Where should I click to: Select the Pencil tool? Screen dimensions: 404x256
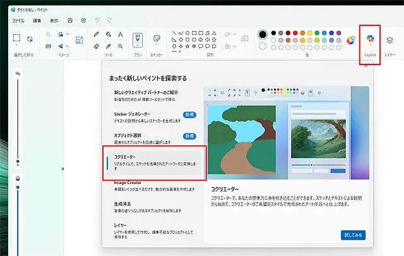pyautogui.click(x=96, y=34)
